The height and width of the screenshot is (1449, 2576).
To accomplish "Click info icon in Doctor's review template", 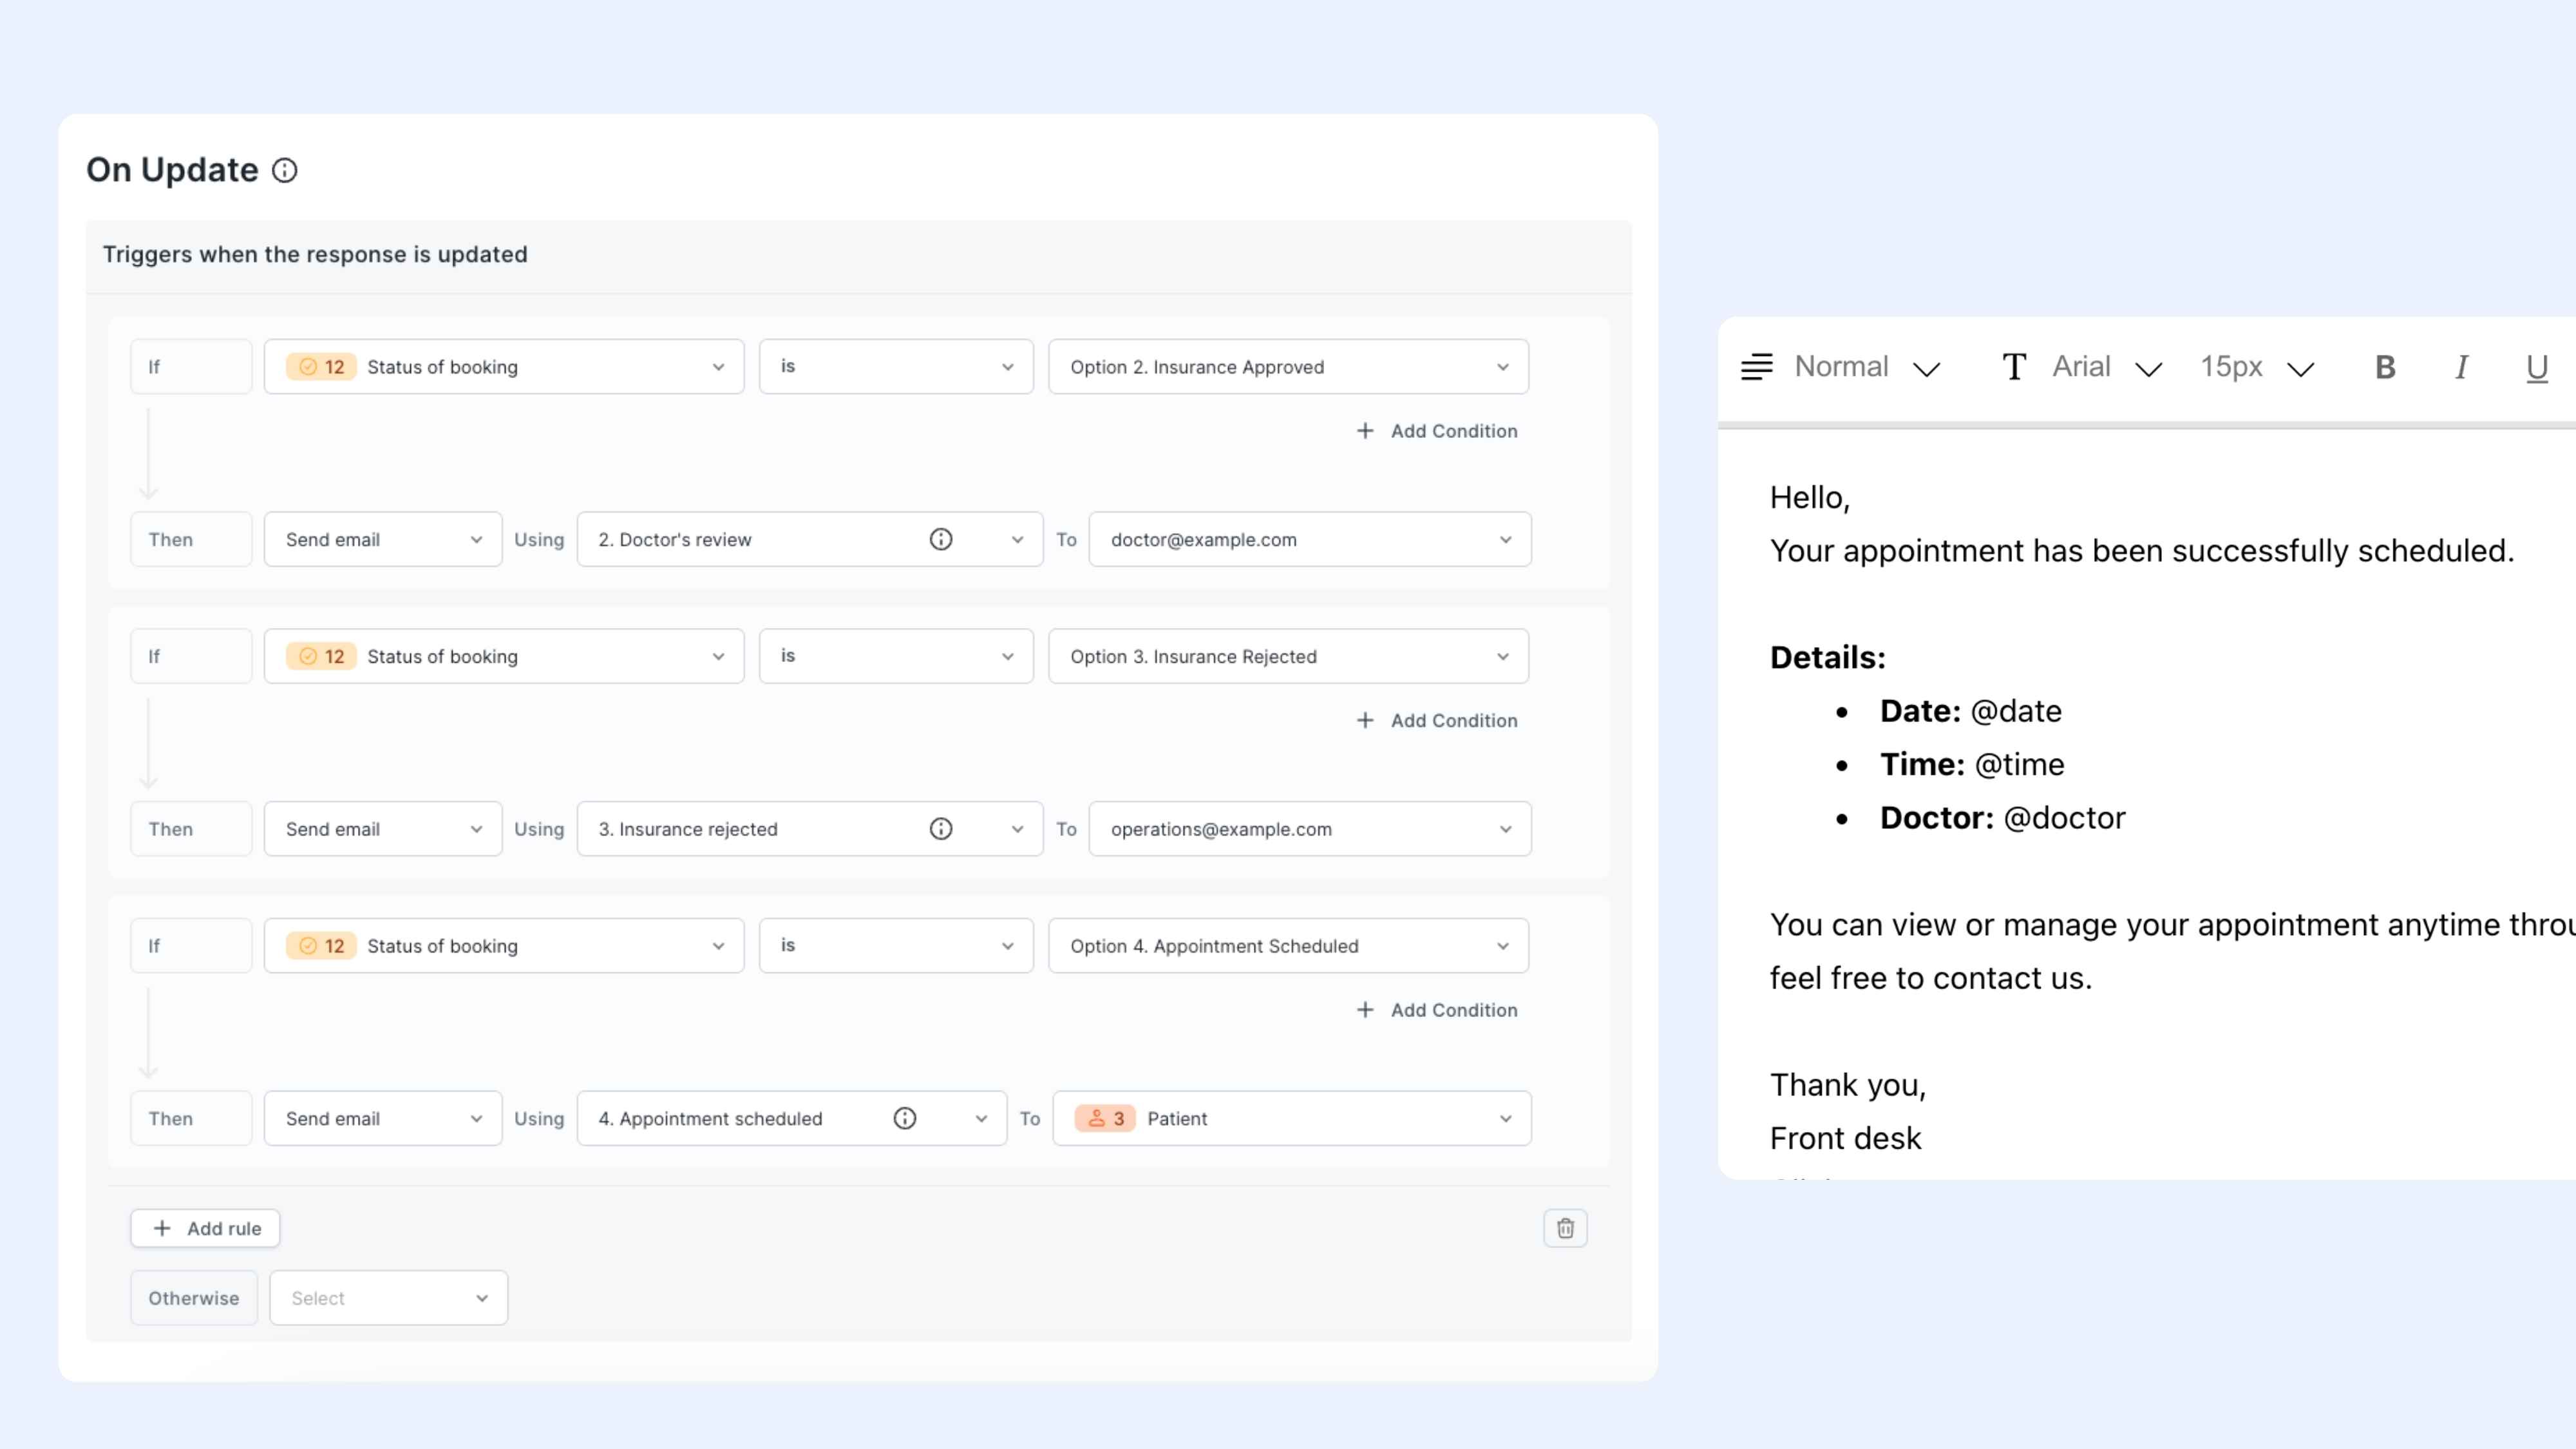I will (x=940, y=540).
